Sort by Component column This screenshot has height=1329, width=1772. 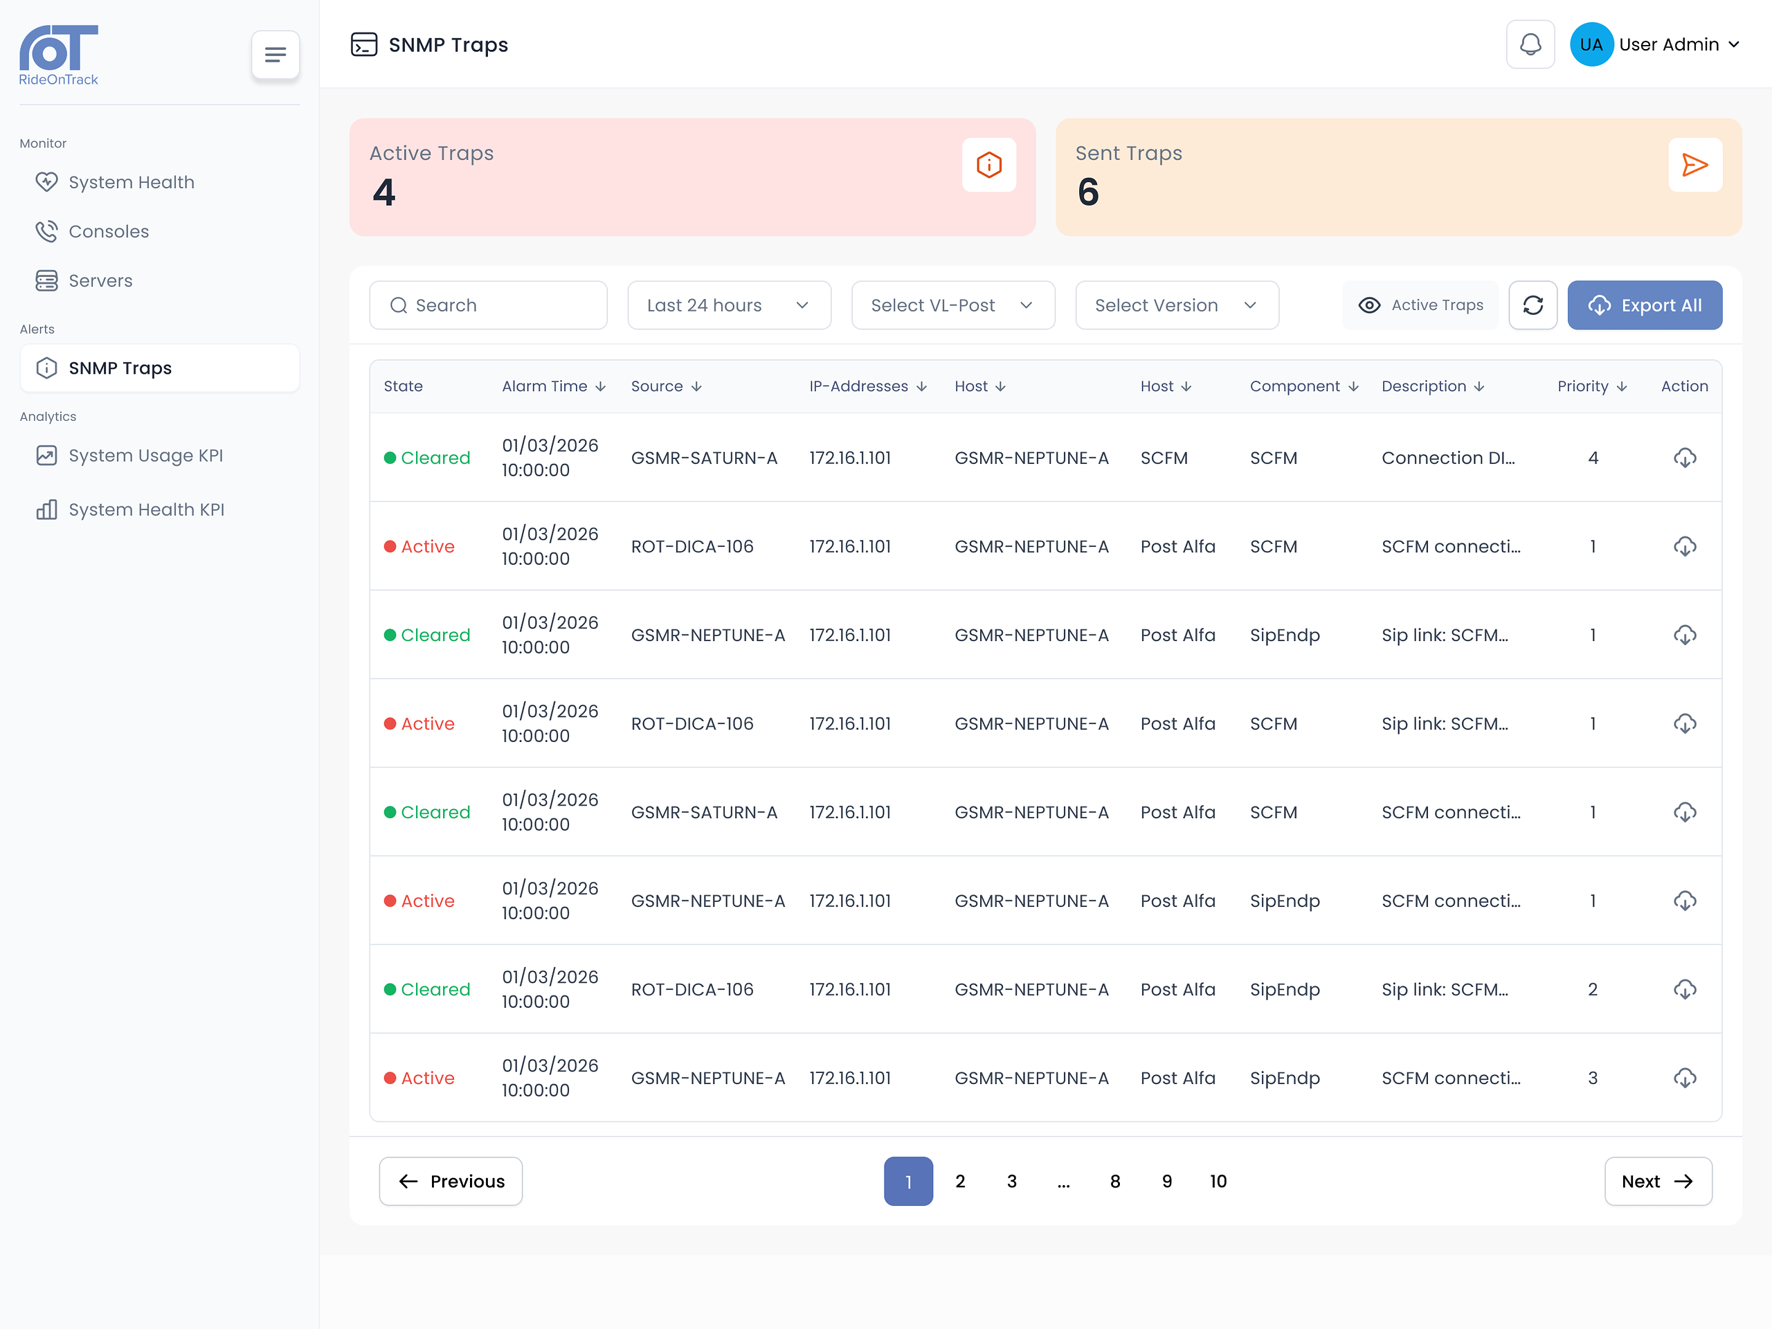[1304, 386]
